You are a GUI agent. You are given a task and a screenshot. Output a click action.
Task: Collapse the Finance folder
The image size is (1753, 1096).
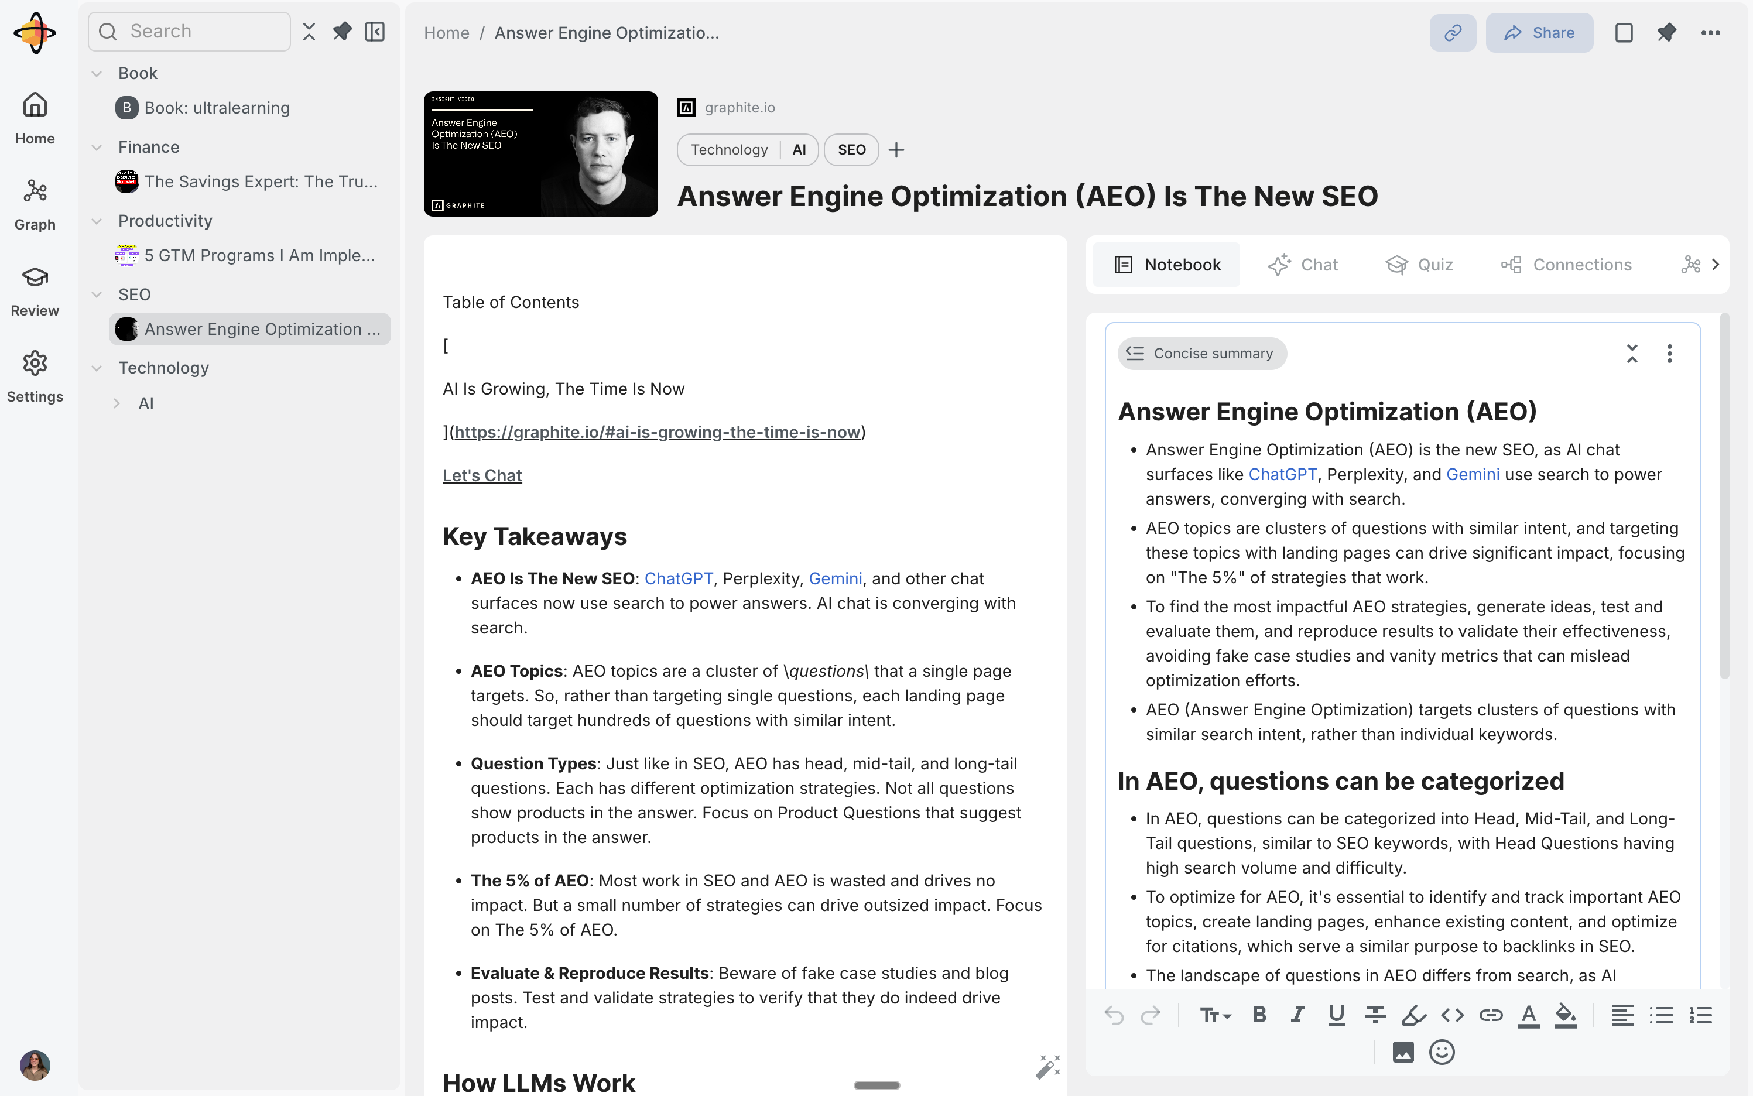click(x=97, y=147)
